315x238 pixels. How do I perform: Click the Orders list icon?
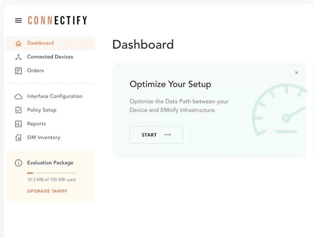click(18, 71)
